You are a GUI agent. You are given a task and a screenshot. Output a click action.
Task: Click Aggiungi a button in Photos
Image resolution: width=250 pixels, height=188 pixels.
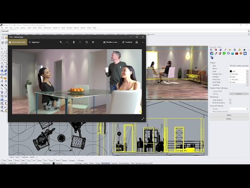34,42
